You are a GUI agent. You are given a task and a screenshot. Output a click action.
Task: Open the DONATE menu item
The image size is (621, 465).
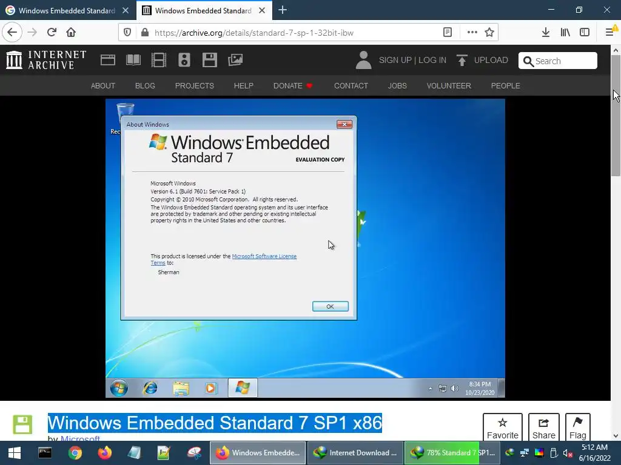pyautogui.click(x=293, y=86)
